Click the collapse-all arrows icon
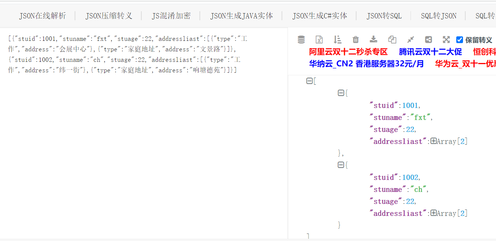Image resolution: width=496 pixels, height=241 pixels. coord(410,39)
